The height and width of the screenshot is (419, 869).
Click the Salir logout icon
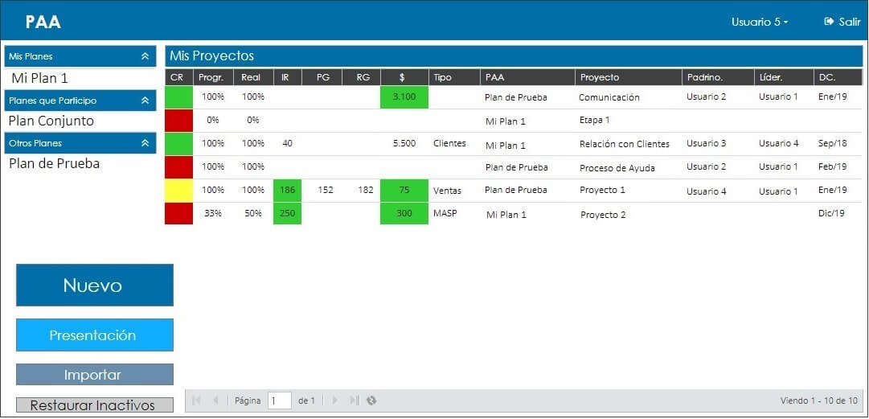pyautogui.click(x=830, y=22)
